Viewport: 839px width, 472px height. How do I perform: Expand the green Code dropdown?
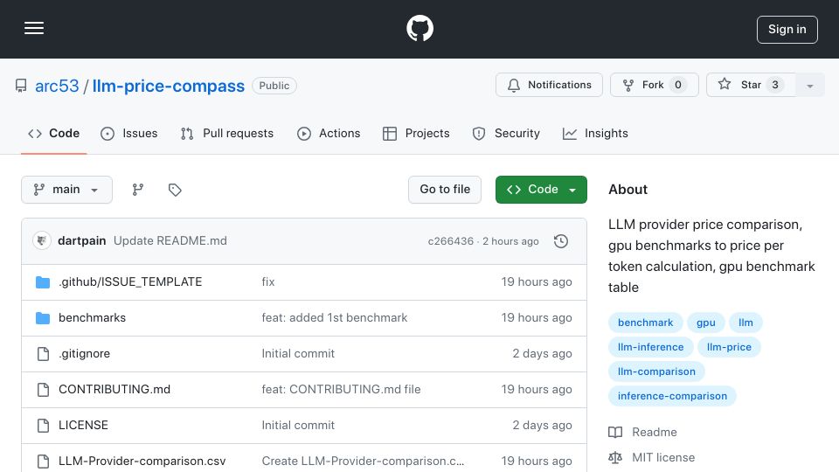[x=541, y=190]
